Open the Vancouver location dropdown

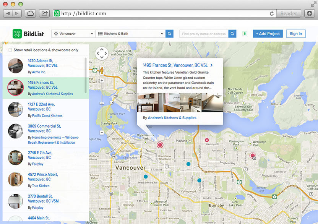point(72,33)
